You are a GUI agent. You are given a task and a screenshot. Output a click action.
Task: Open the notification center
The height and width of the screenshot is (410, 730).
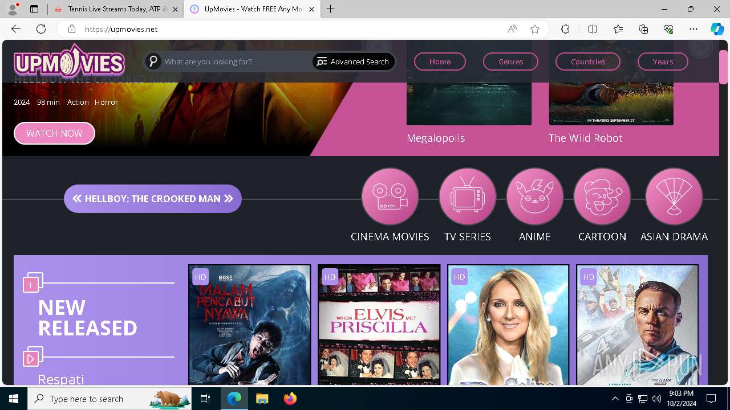click(x=711, y=399)
